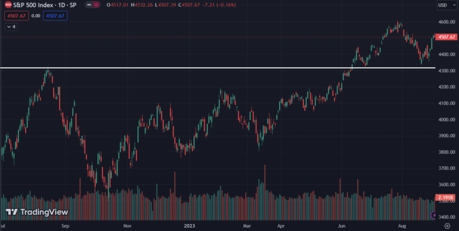Click 4400.00 on the price scale
The image size is (459, 231).
click(447, 54)
